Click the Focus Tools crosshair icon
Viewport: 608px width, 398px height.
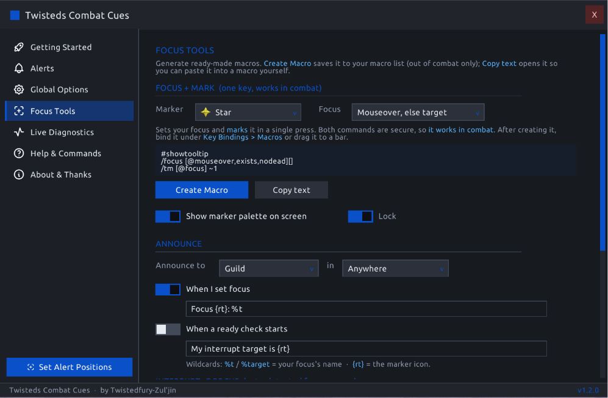19,111
